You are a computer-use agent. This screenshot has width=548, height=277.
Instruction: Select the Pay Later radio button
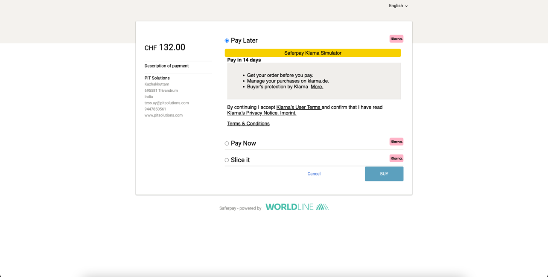coord(227,41)
